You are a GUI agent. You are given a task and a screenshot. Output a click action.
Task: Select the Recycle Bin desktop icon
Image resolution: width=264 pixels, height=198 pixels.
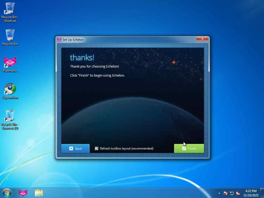(x=10, y=37)
